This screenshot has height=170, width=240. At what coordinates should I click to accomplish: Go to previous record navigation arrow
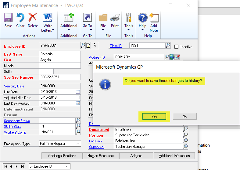[x=11, y=166]
